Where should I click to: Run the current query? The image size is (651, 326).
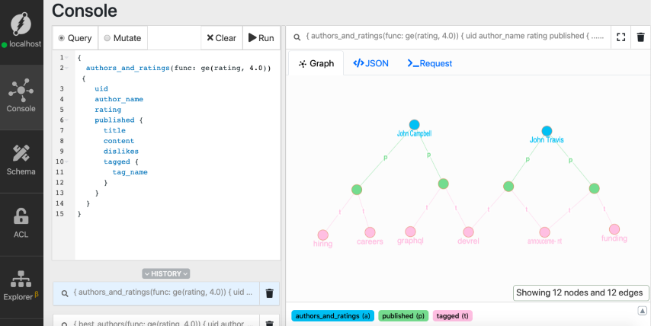[261, 38]
